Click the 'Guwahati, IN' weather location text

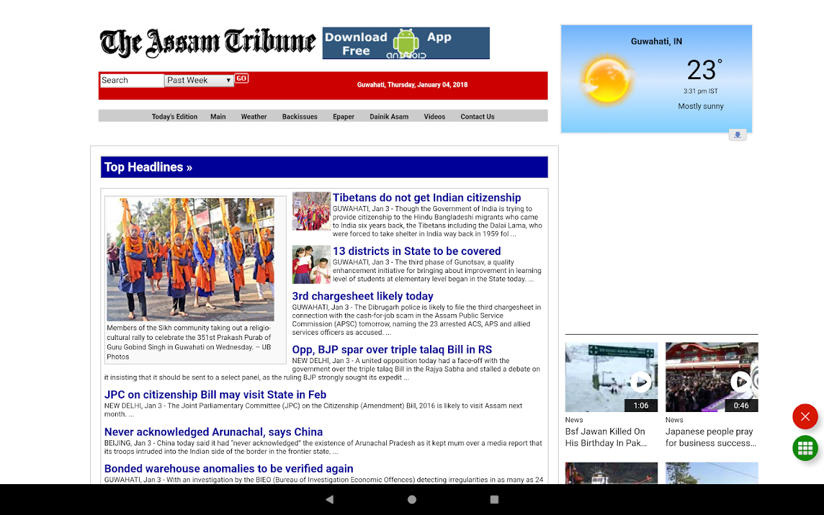(657, 41)
